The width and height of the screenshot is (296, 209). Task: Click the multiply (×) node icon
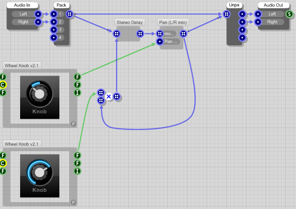pos(108,97)
